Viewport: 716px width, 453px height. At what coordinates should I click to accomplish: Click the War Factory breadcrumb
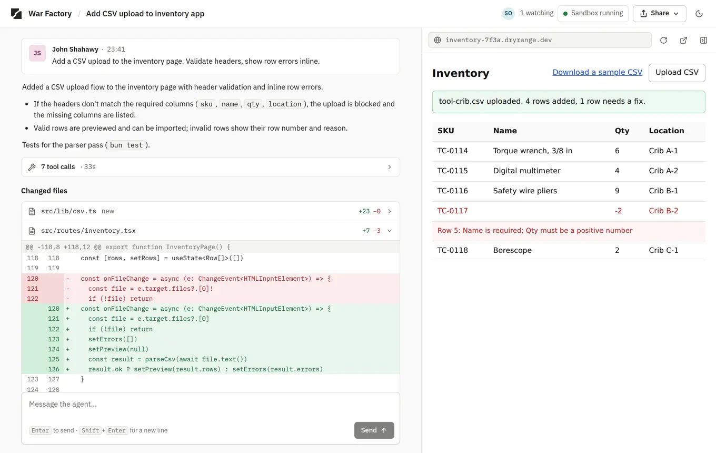50,14
